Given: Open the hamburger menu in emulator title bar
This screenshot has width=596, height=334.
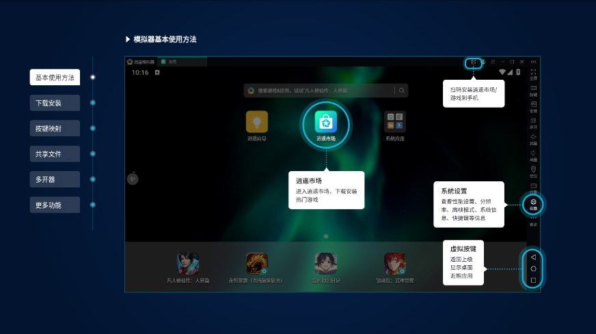Looking at the screenshot, I should pyautogui.click(x=493, y=62).
